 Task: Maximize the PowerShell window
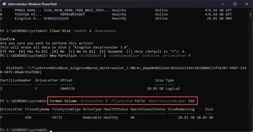tap(235, 4)
